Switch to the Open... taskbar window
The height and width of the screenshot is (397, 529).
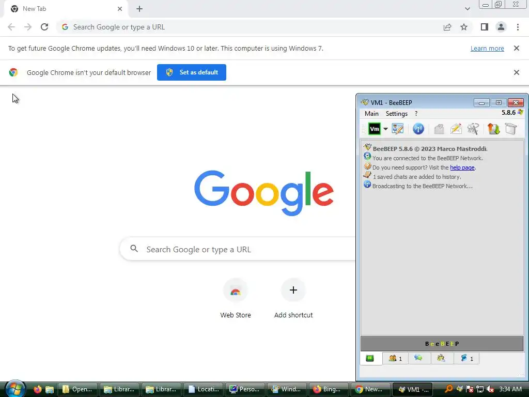77,389
